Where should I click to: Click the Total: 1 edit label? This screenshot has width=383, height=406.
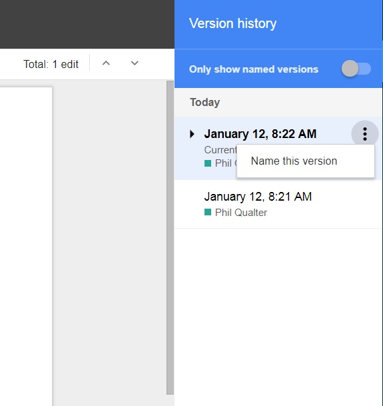[51, 64]
